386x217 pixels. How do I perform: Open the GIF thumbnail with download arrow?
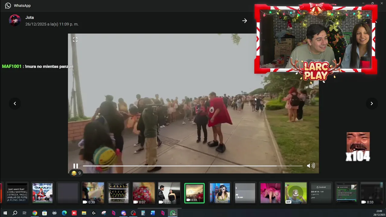click(x=296, y=193)
